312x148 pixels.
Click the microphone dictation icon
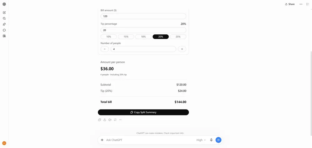[211, 140]
